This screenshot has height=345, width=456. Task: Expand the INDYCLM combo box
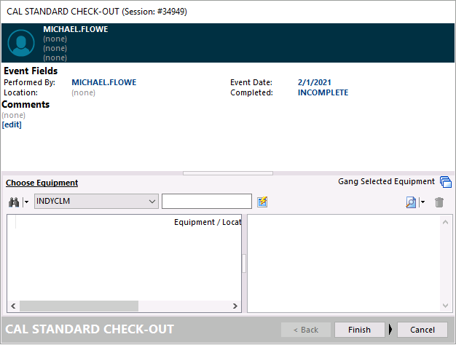(152, 201)
